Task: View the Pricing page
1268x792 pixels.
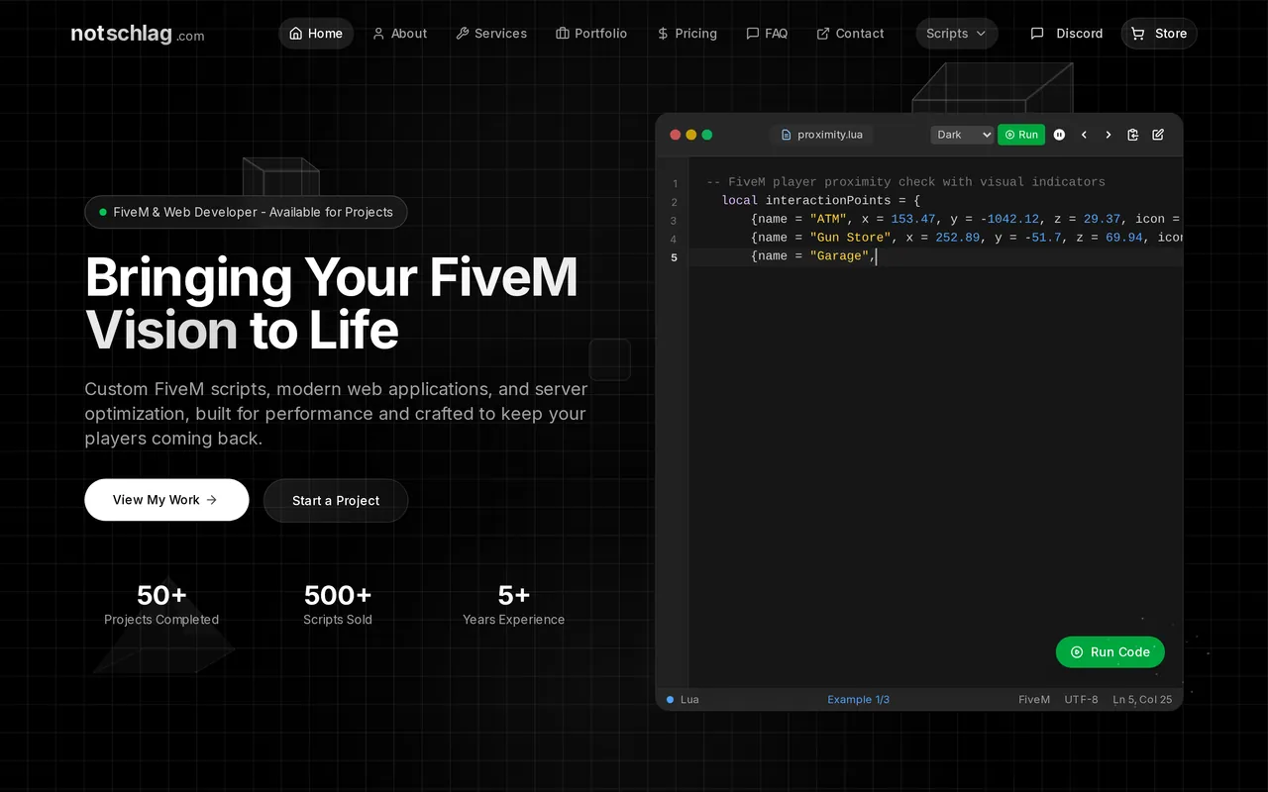Action: [687, 34]
